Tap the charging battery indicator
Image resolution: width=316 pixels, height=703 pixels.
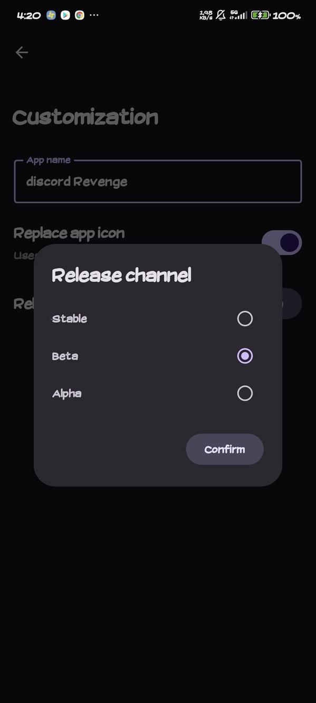[260, 15]
